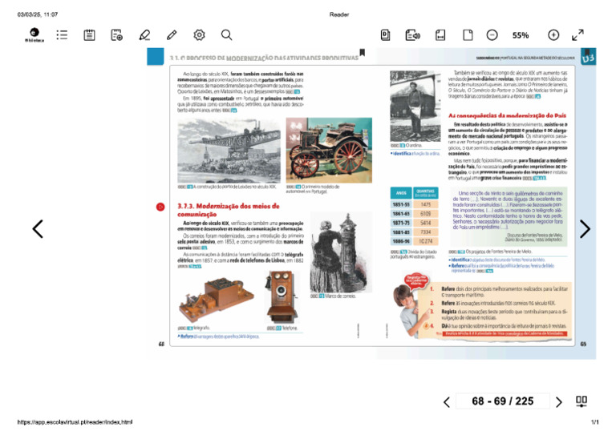
Task: Click the single page view icon
Action: [468, 35]
